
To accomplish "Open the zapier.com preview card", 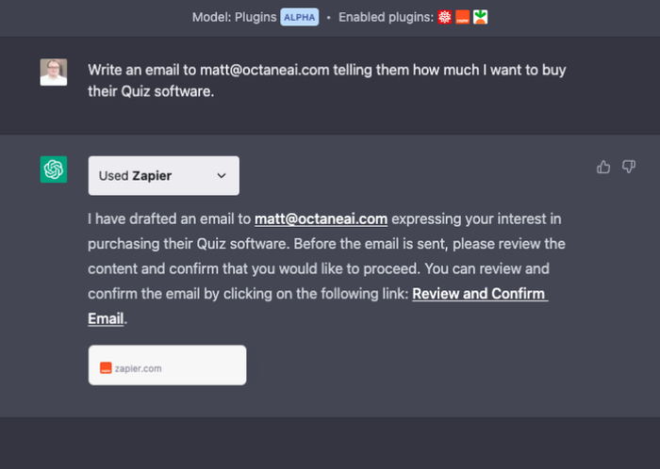I will 167,365.
